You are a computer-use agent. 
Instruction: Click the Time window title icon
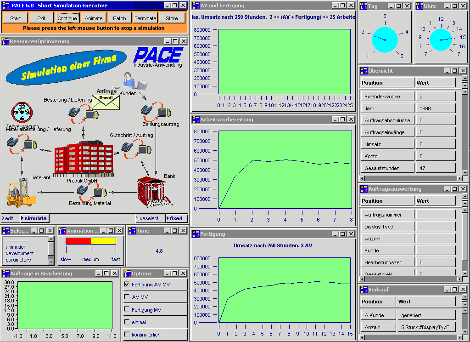(132, 231)
